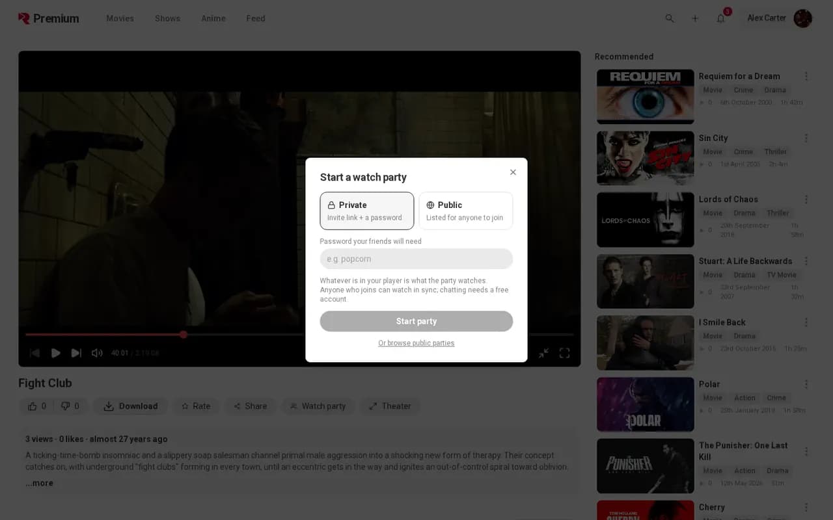Download the Fight Club video

click(131, 406)
